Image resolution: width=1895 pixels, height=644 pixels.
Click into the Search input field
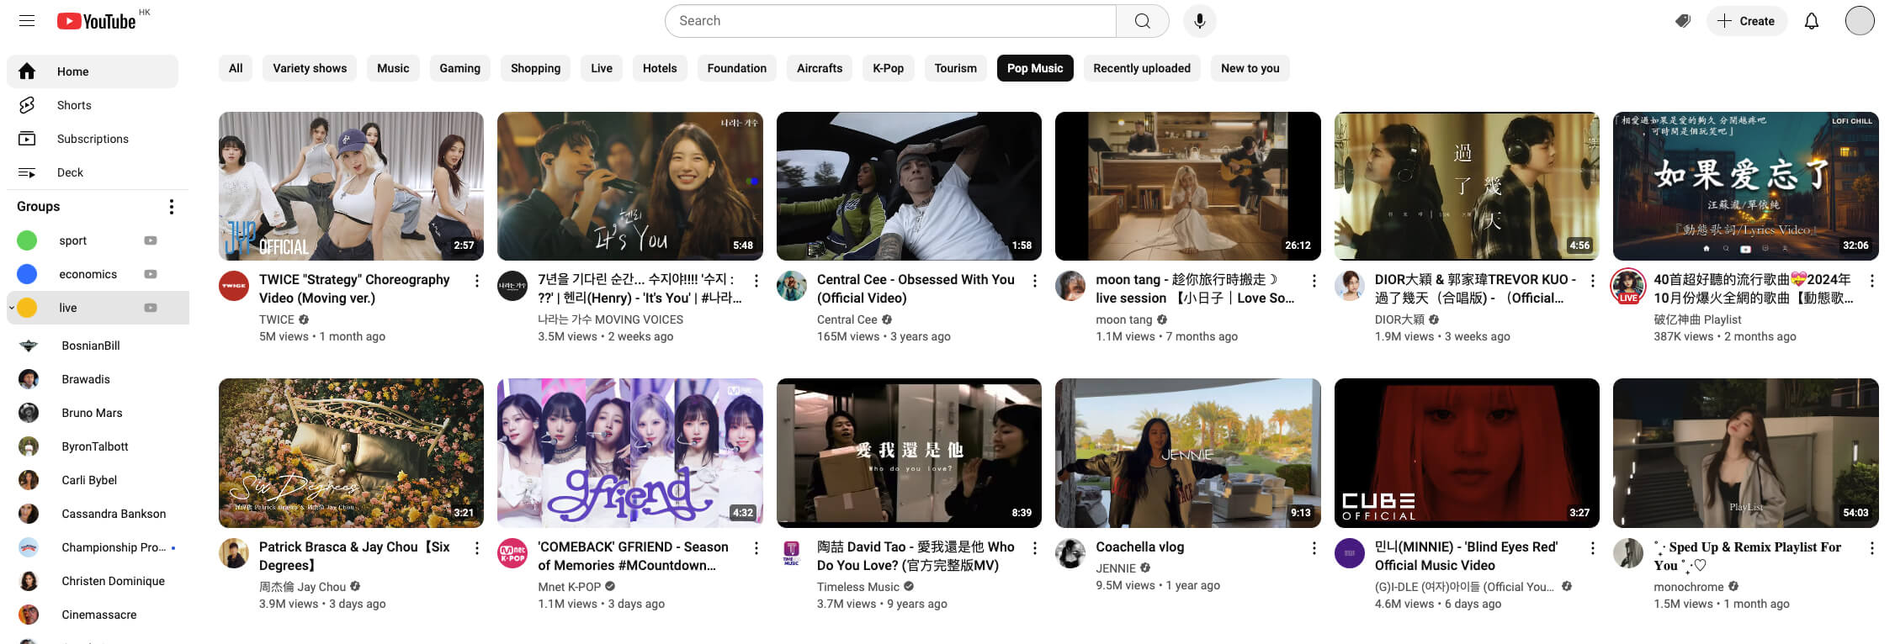(890, 21)
